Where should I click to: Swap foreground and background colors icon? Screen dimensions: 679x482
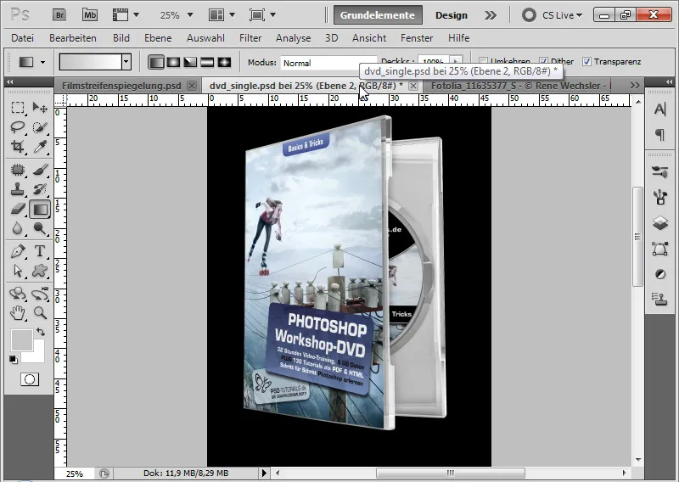pyautogui.click(x=41, y=332)
